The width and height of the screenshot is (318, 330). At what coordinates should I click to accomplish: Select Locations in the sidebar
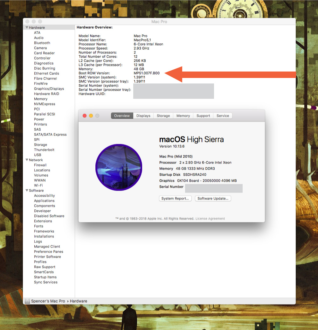pyautogui.click(x=42, y=170)
